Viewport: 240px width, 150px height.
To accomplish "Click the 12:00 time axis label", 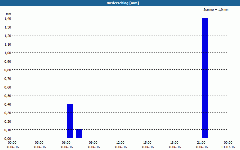I will 120,143.
